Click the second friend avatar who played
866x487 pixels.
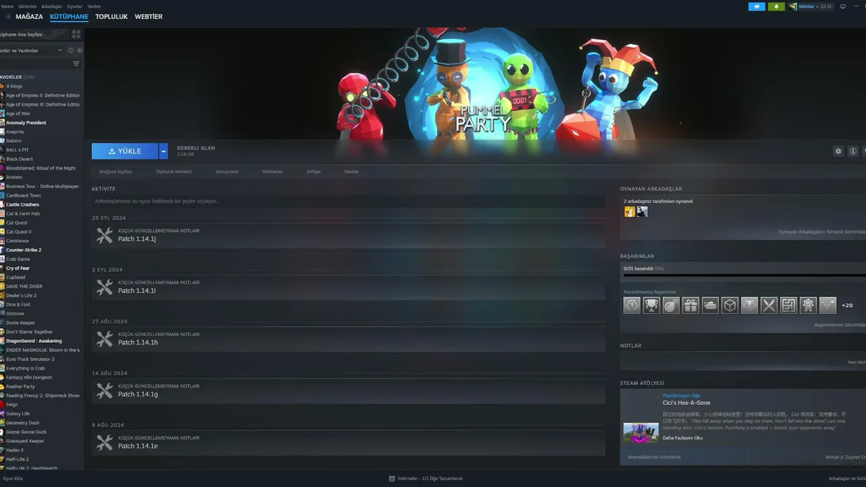click(x=642, y=212)
